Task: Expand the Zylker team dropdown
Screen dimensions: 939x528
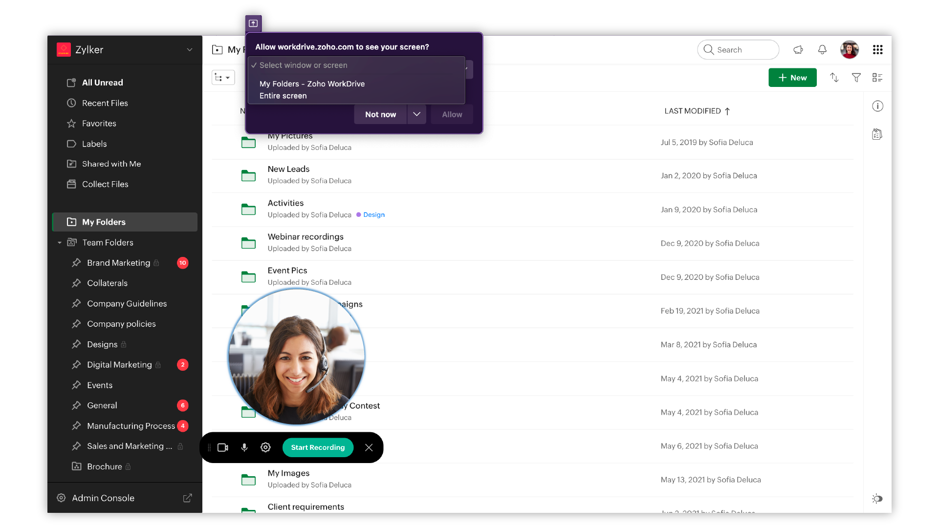Action: [190, 50]
